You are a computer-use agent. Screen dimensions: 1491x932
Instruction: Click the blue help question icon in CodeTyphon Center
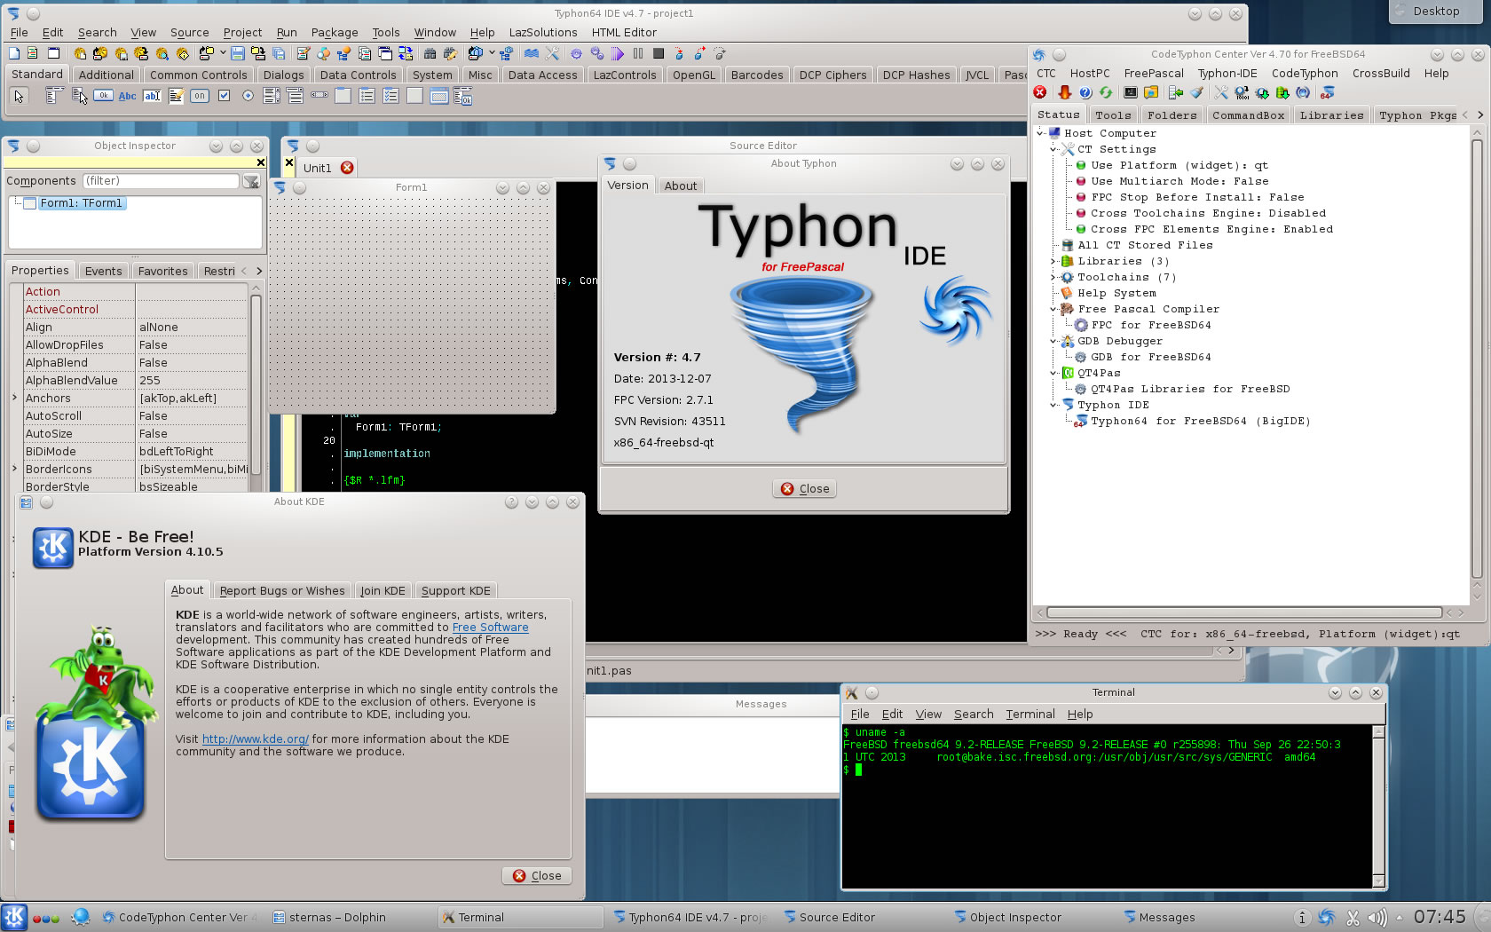(1085, 92)
